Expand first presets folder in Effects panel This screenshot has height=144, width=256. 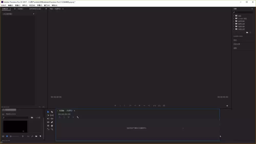point(234,16)
